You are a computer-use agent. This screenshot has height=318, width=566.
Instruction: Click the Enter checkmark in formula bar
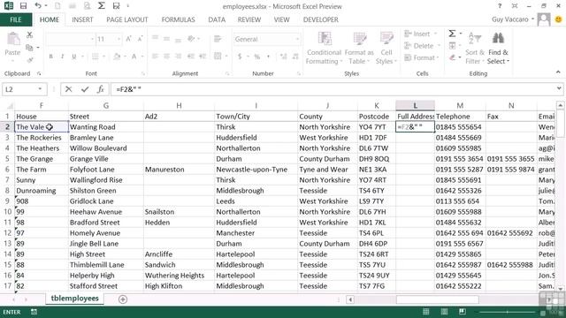pos(85,89)
